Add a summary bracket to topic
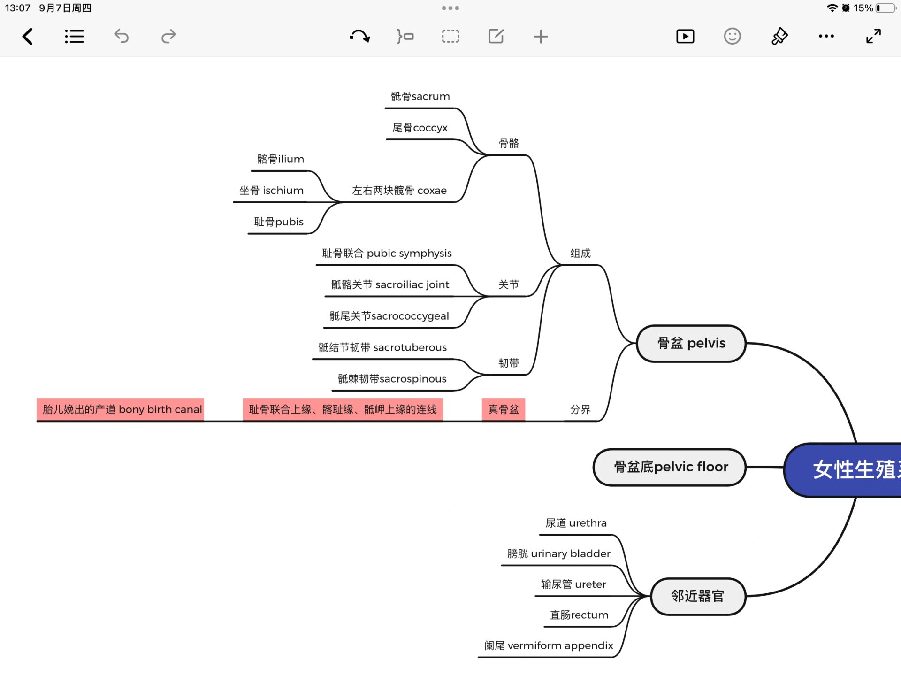The image size is (901, 676). pos(405,36)
